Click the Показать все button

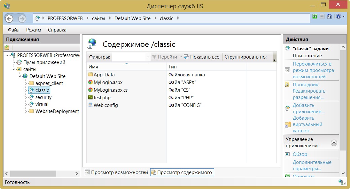(202, 57)
